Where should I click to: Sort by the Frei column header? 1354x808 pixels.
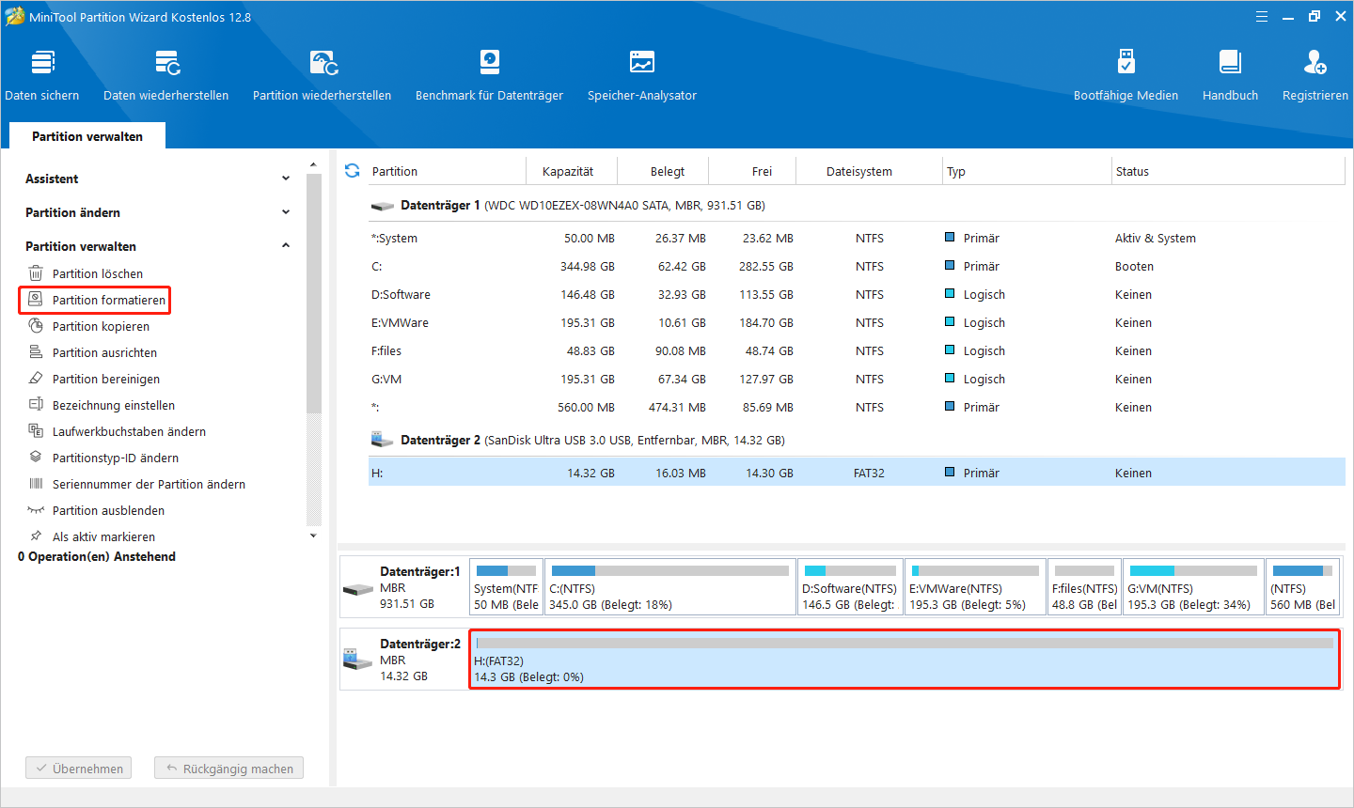(752, 171)
